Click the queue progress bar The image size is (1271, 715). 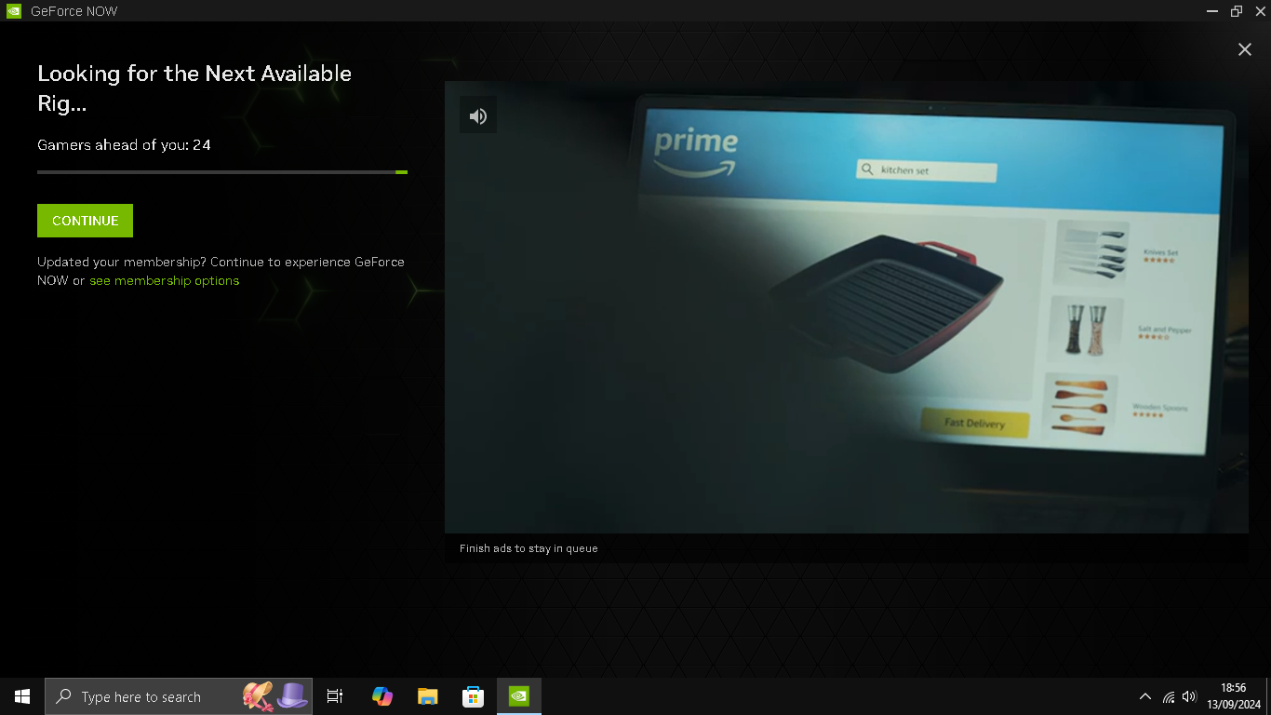coord(222,172)
